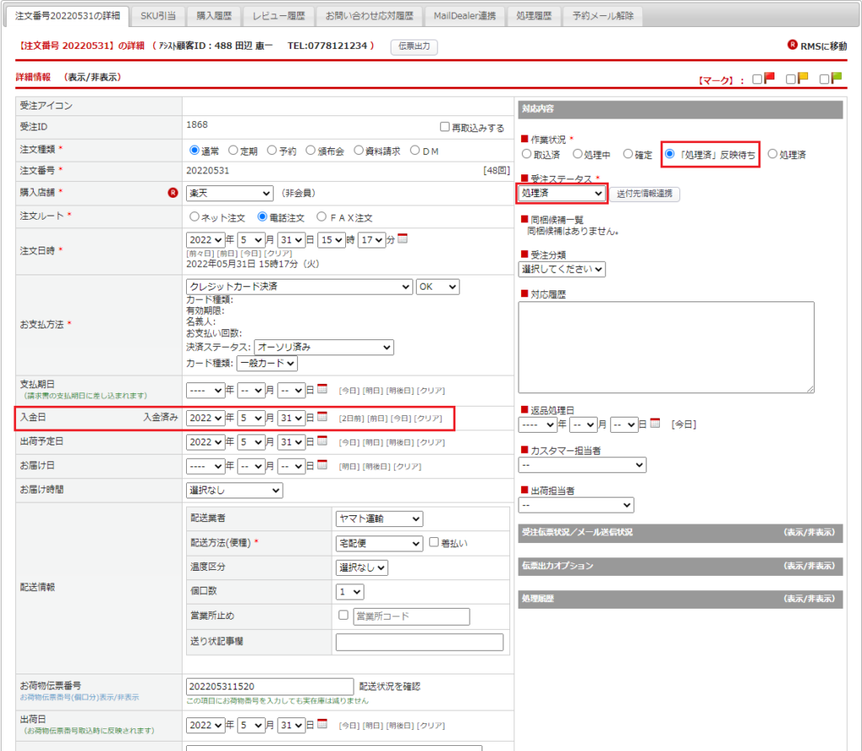Click calendar icon next to 返品処理日
This screenshot has height=751, width=862.
[656, 424]
